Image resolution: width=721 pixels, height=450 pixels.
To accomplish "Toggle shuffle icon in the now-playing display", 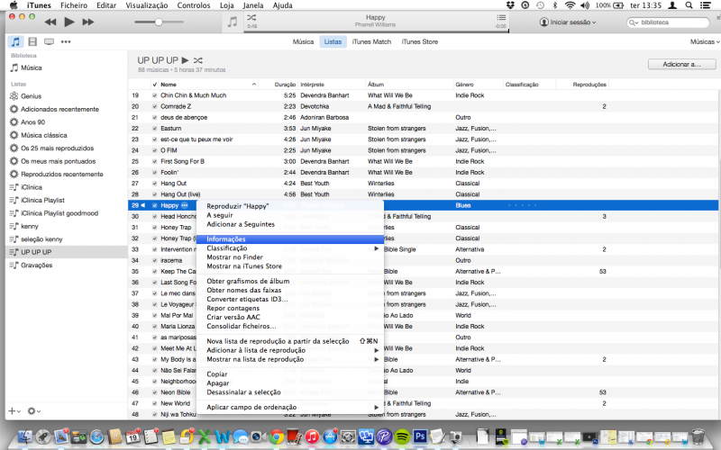I will point(251,17).
